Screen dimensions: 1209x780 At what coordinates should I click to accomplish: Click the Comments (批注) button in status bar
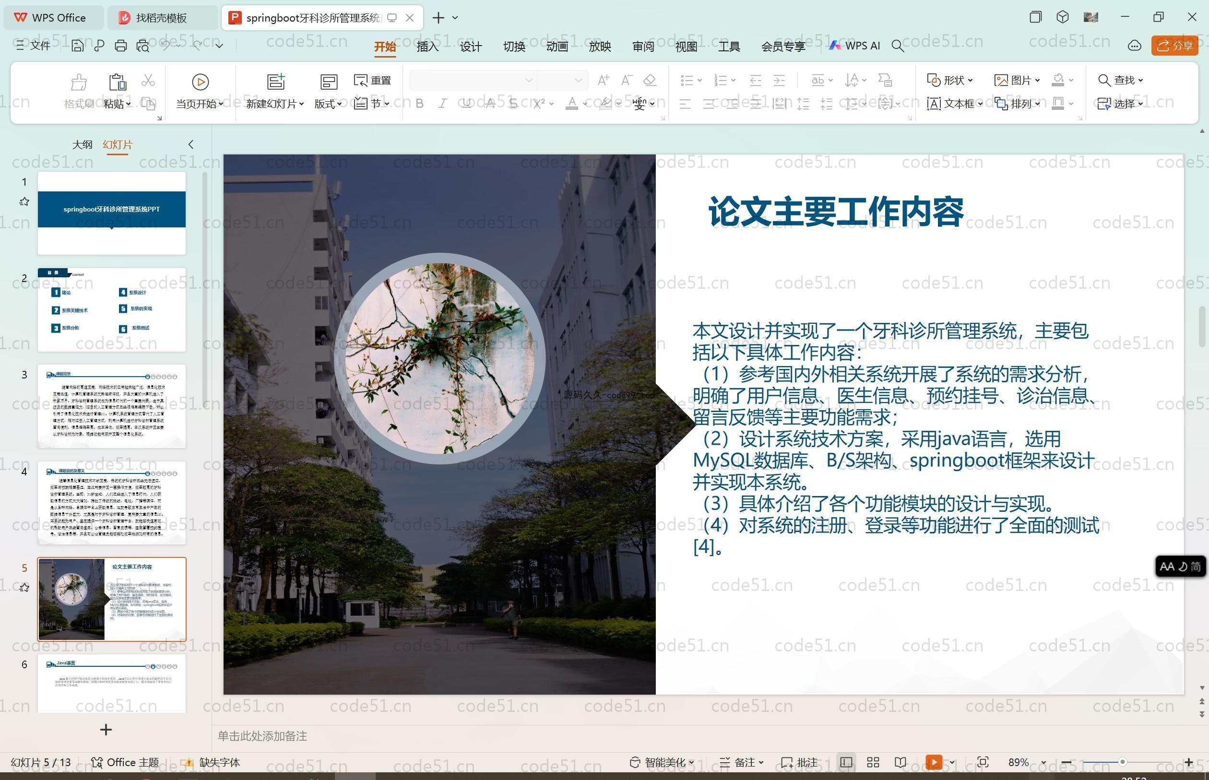point(799,762)
